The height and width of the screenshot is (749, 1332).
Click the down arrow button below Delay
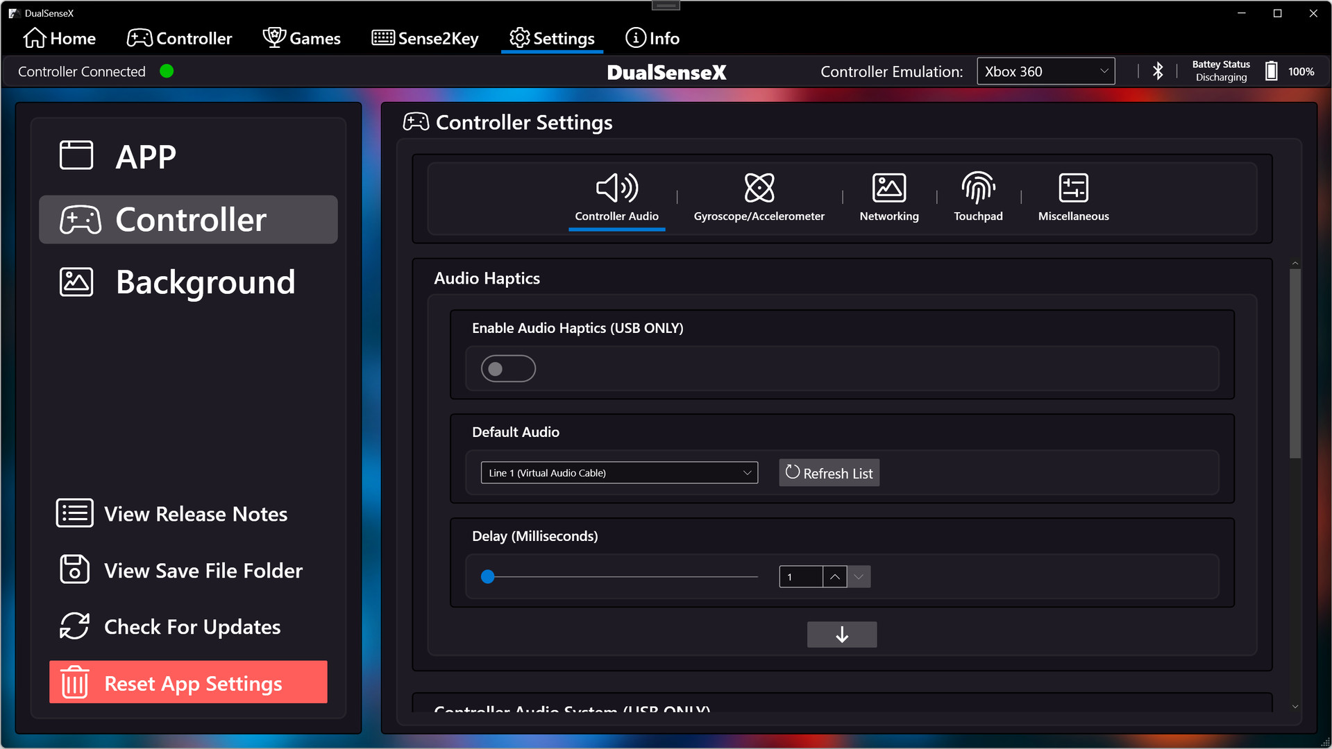[x=841, y=635]
